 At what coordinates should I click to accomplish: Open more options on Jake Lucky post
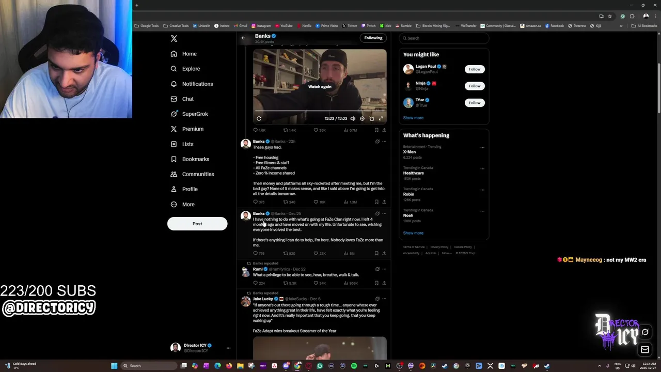coord(384,299)
